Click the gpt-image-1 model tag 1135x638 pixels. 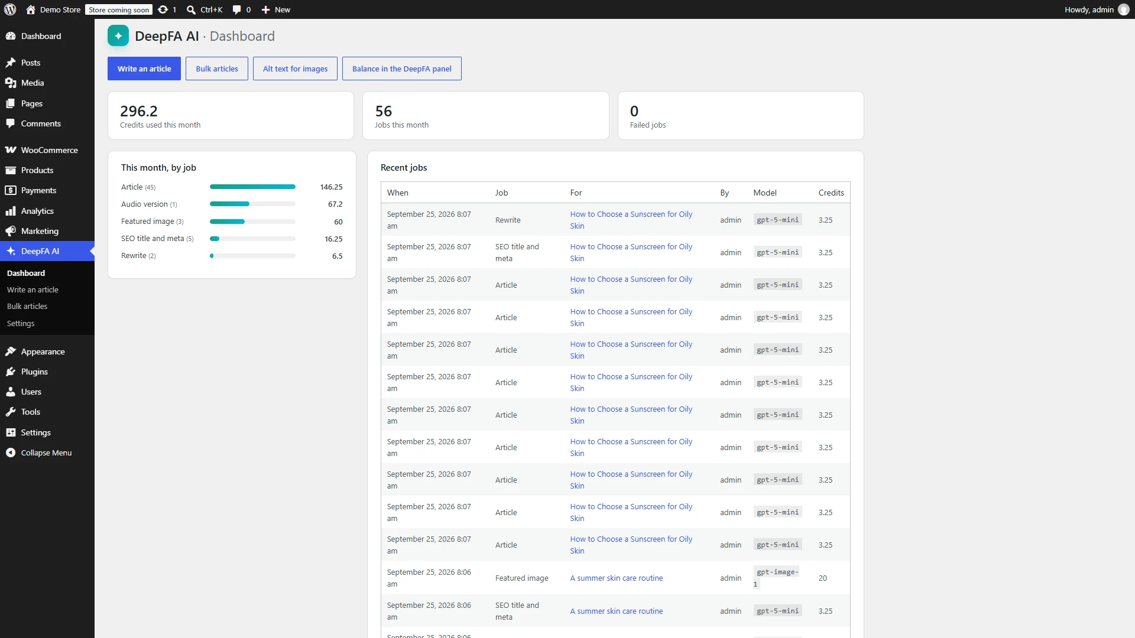pyautogui.click(x=777, y=578)
